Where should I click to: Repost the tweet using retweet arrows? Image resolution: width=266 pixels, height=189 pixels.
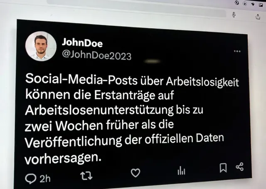click(86, 175)
